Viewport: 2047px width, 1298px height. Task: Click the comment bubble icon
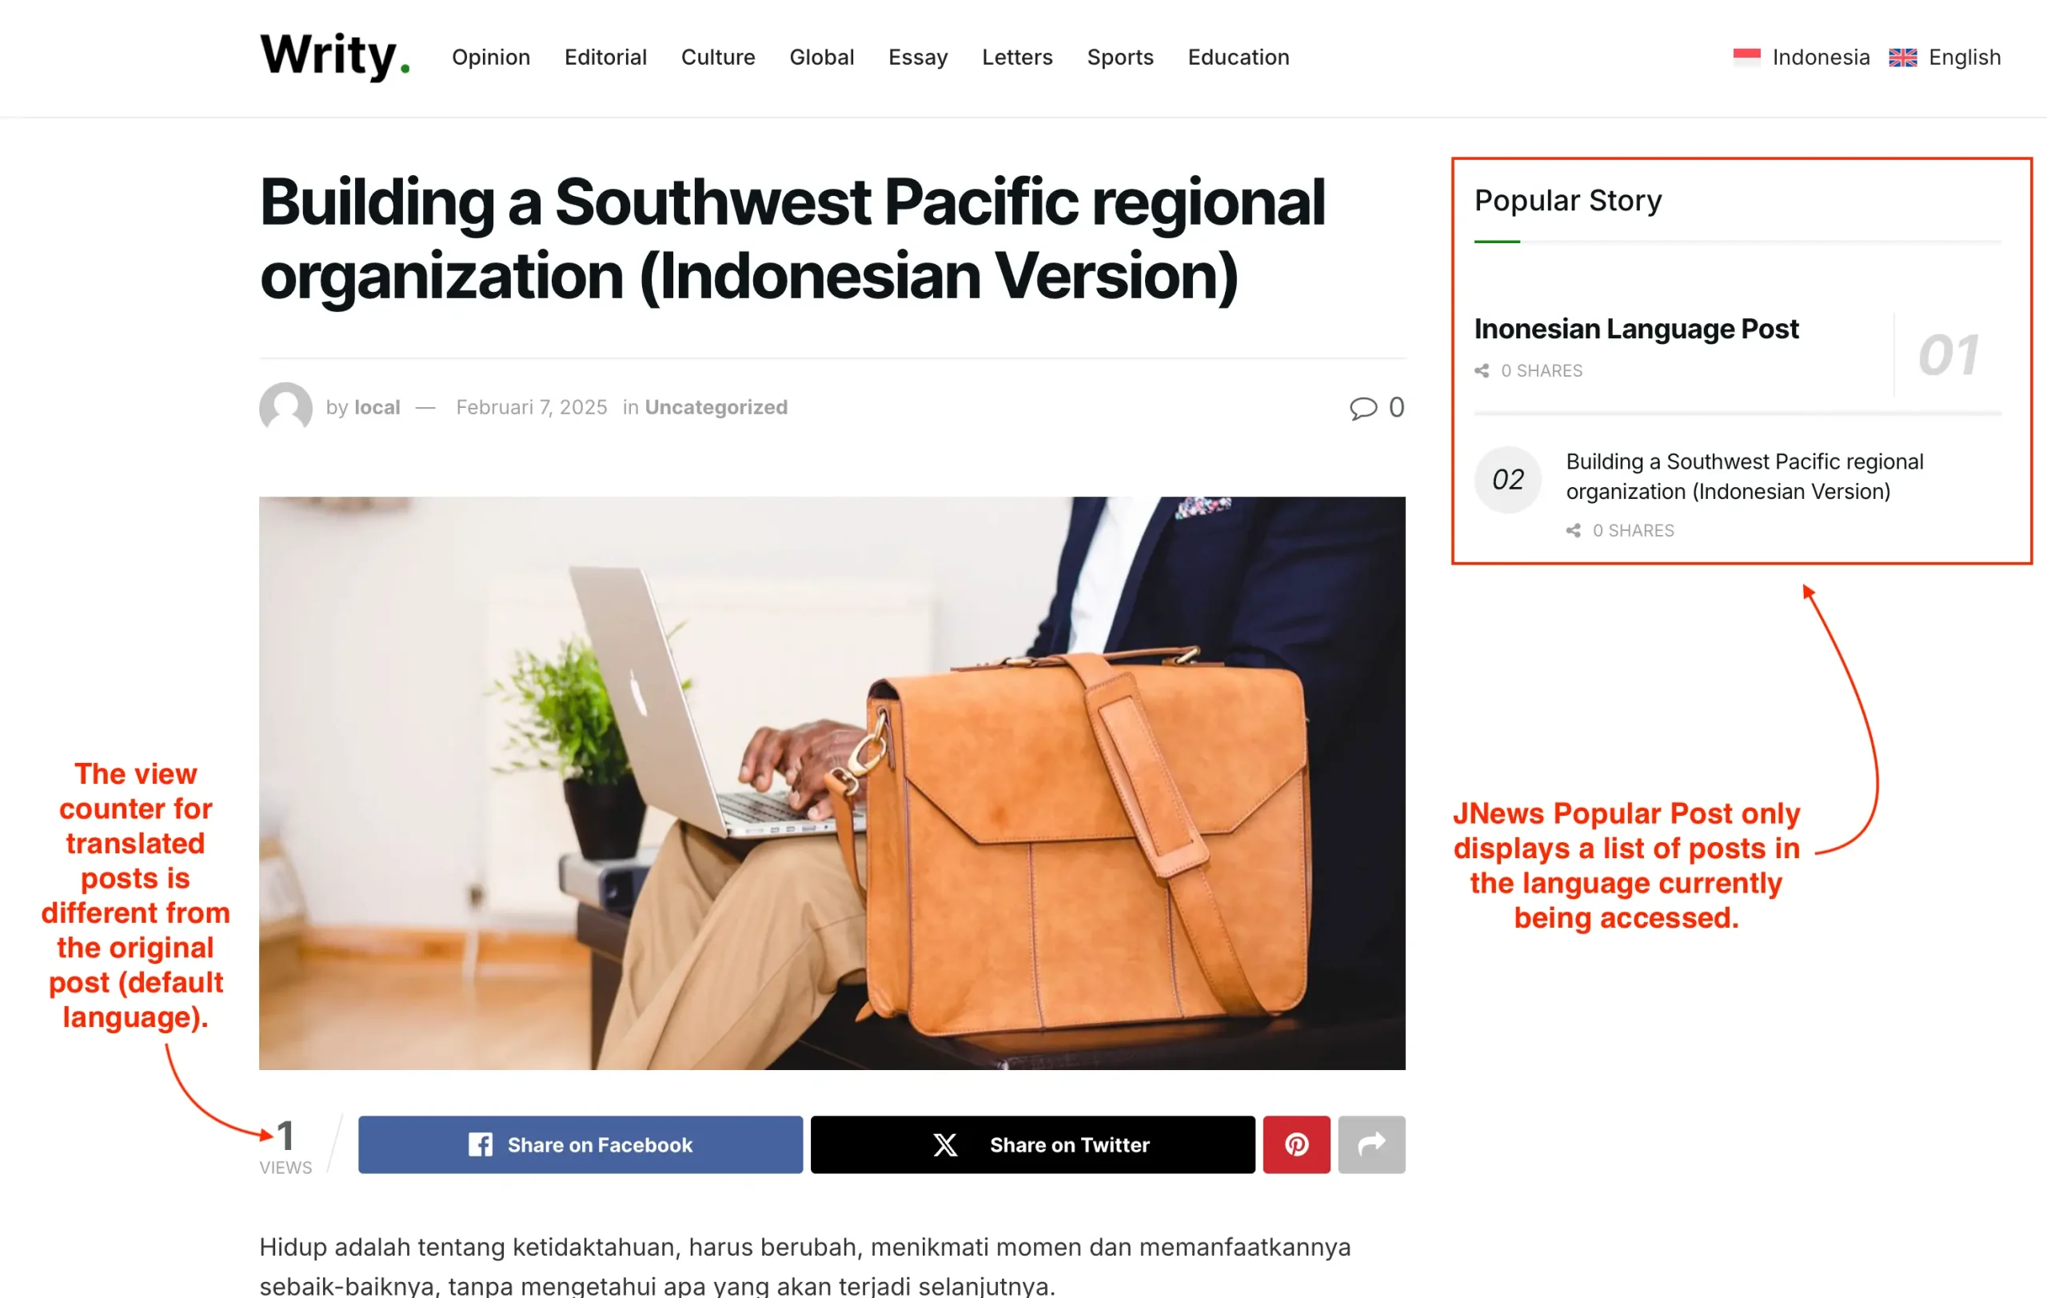point(1363,408)
